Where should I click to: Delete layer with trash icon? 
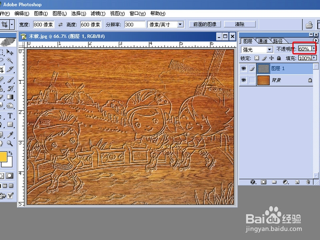pos(308,182)
